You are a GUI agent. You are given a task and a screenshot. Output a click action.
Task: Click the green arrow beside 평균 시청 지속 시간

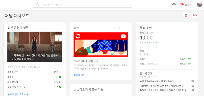pos(60,87)
